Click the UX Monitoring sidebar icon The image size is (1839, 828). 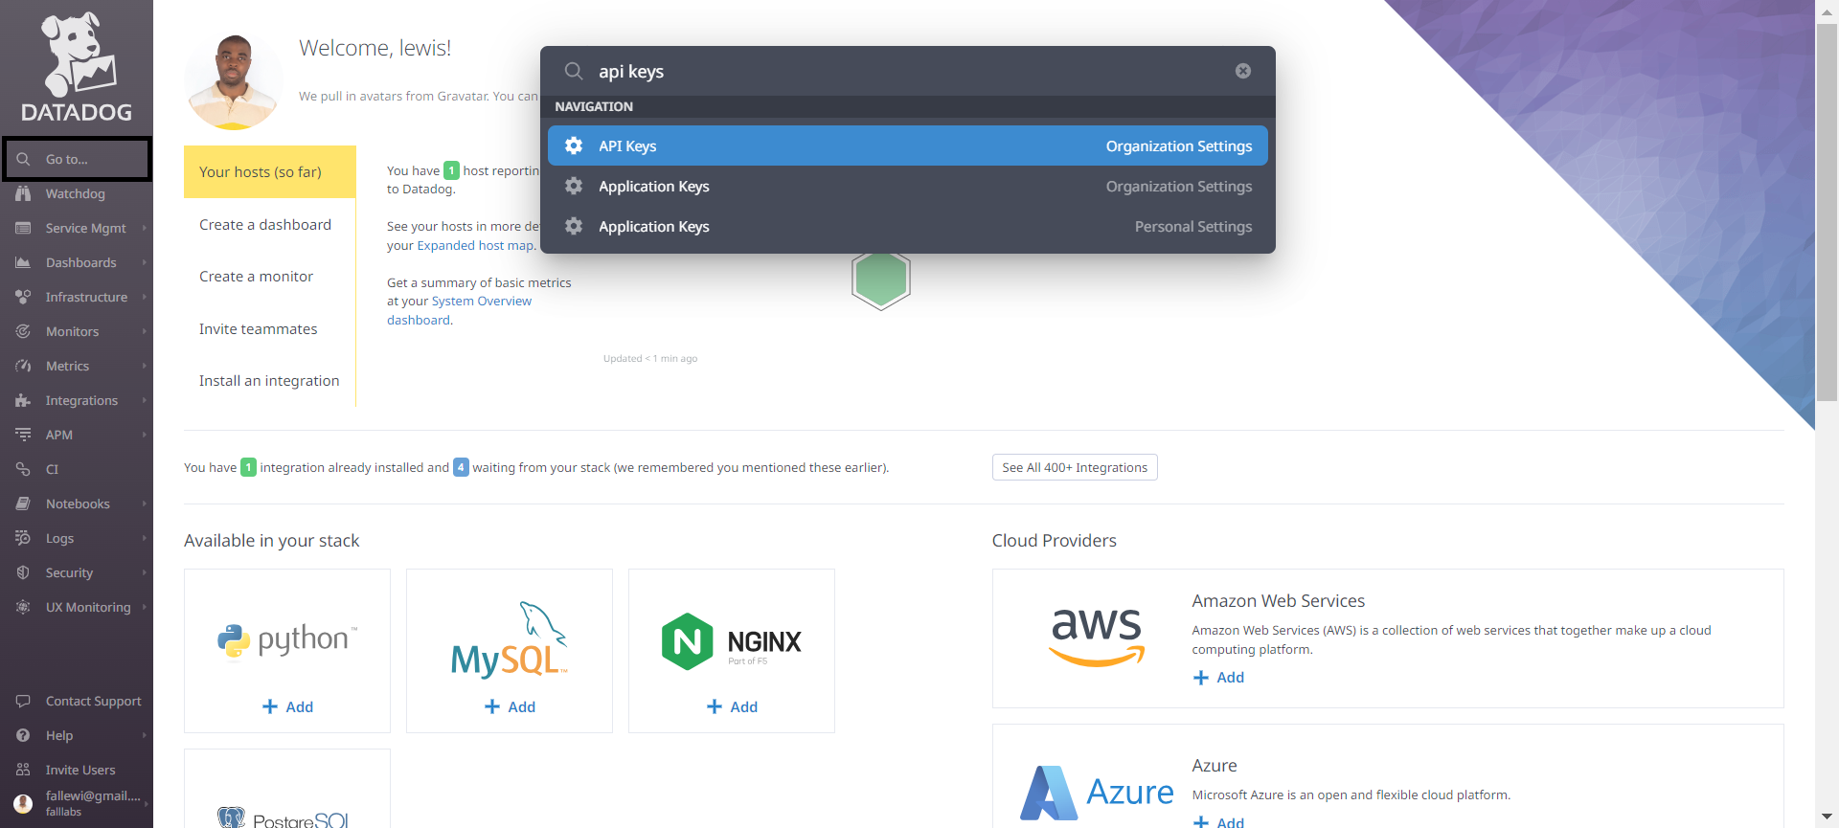point(23,607)
